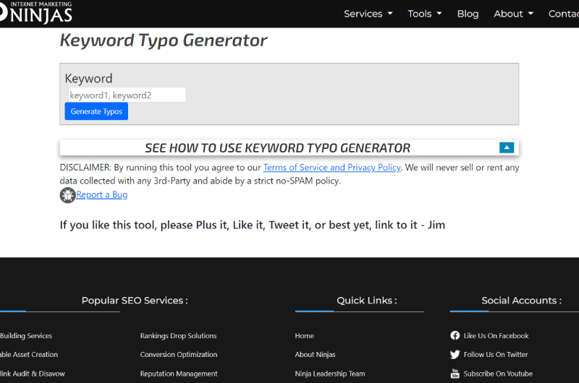Open the Building Services footer link
The width and height of the screenshot is (579, 383).
(x=26, y=336)
